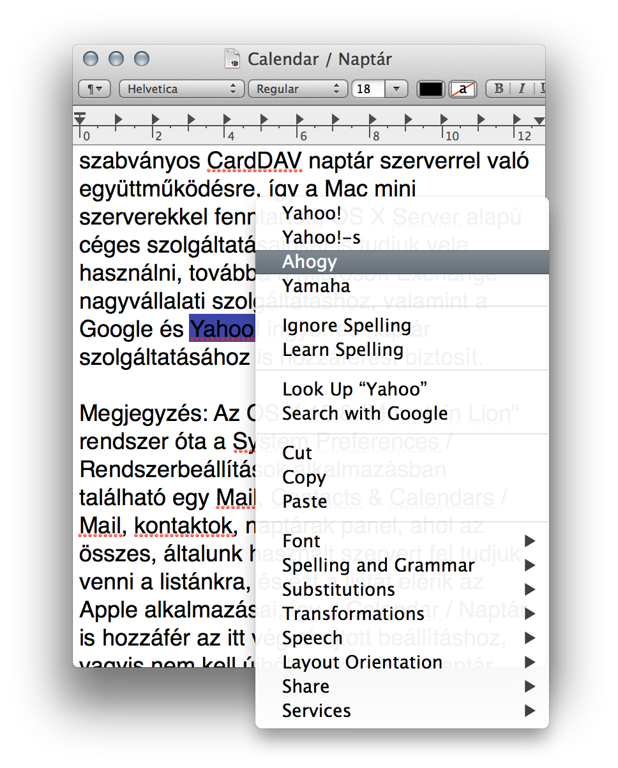This screenshot has height=768, width=618.
Task: Select Search with Google menu entry
Action: point(402,413)
